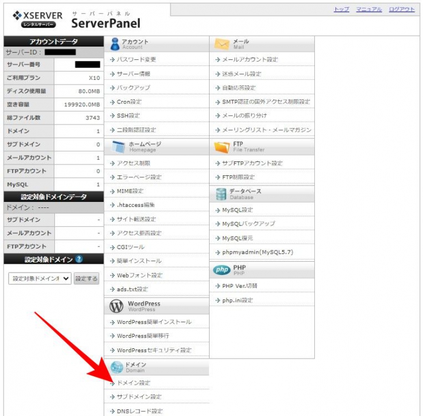
Task: Open Webフォント設定
Action: click(x=140, y=275)
